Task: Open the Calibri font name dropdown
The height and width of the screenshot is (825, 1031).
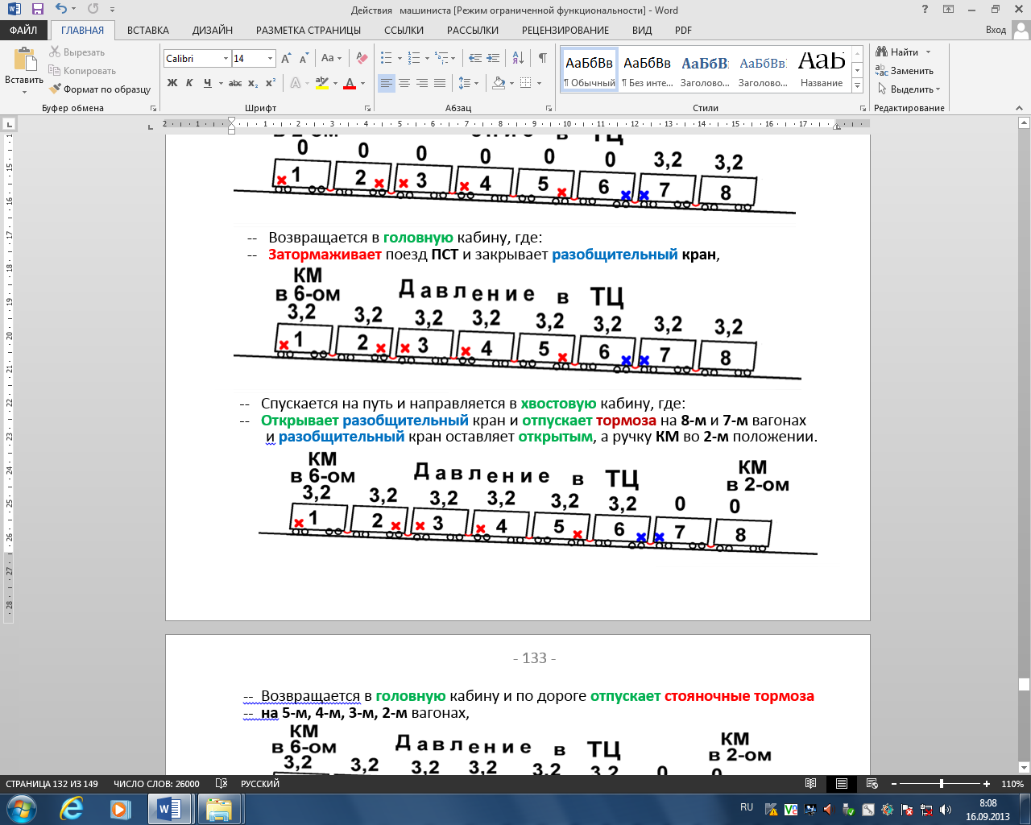Action: (x=225, y=59)
